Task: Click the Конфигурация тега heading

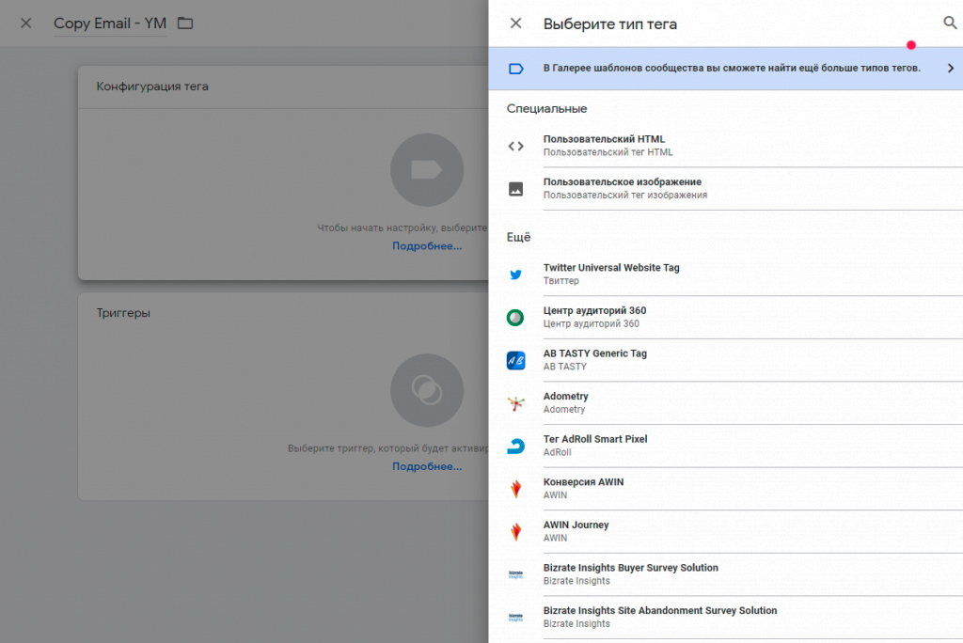Action: (x=152, y=86)
